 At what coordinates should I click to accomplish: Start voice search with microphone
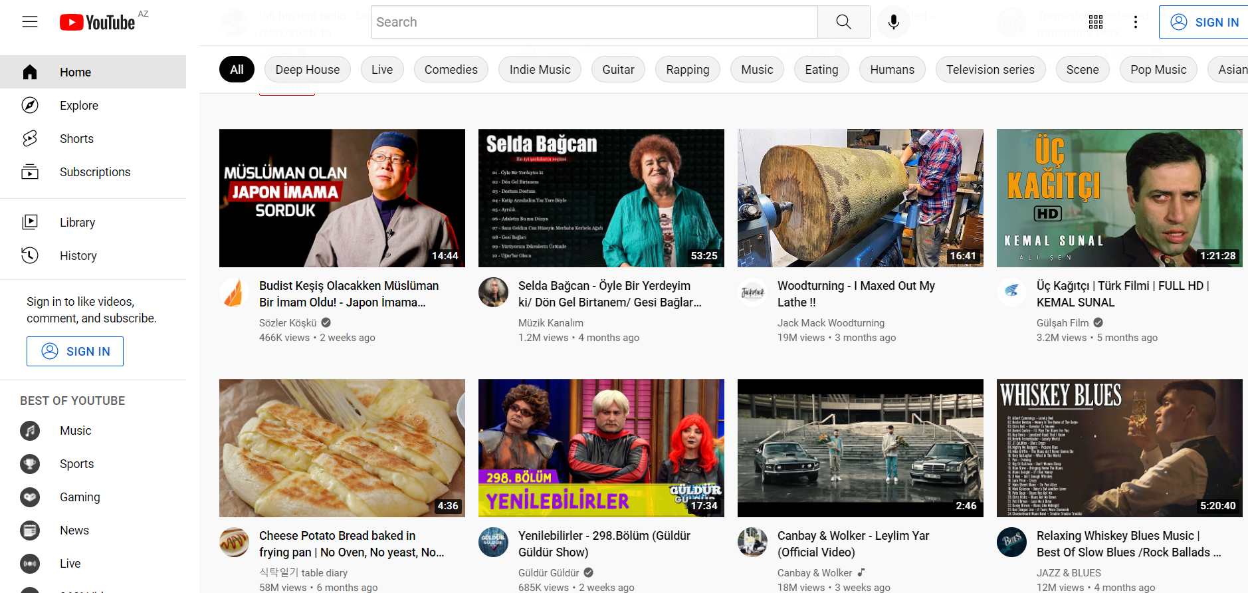coord(894,22)
